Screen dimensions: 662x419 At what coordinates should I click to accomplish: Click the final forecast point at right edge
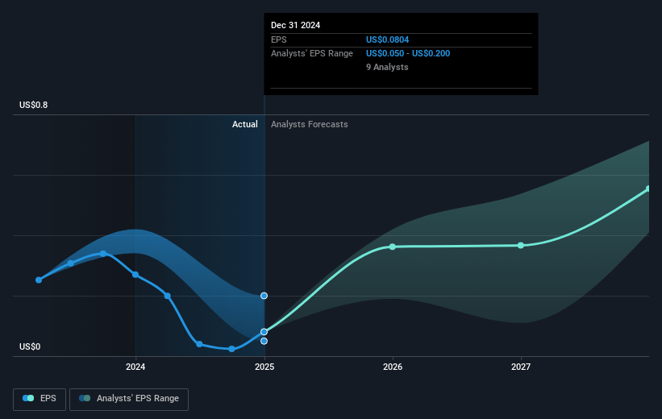click(x=648, y=189)
